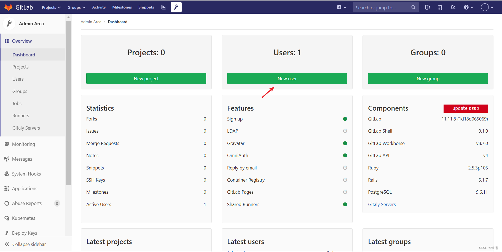Screen dimensions: 502x252
Task: Click the GitLab Pages disabled power icon
Action: [x=345, y=192]
